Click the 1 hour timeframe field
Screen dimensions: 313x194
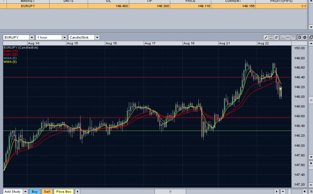pos(49,37)
